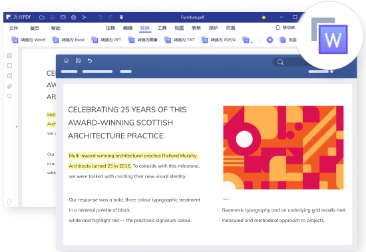This screenshot has height=252, width=366.
Task: Switch to the 注释 ribbon tab
Action: [110, 28]
